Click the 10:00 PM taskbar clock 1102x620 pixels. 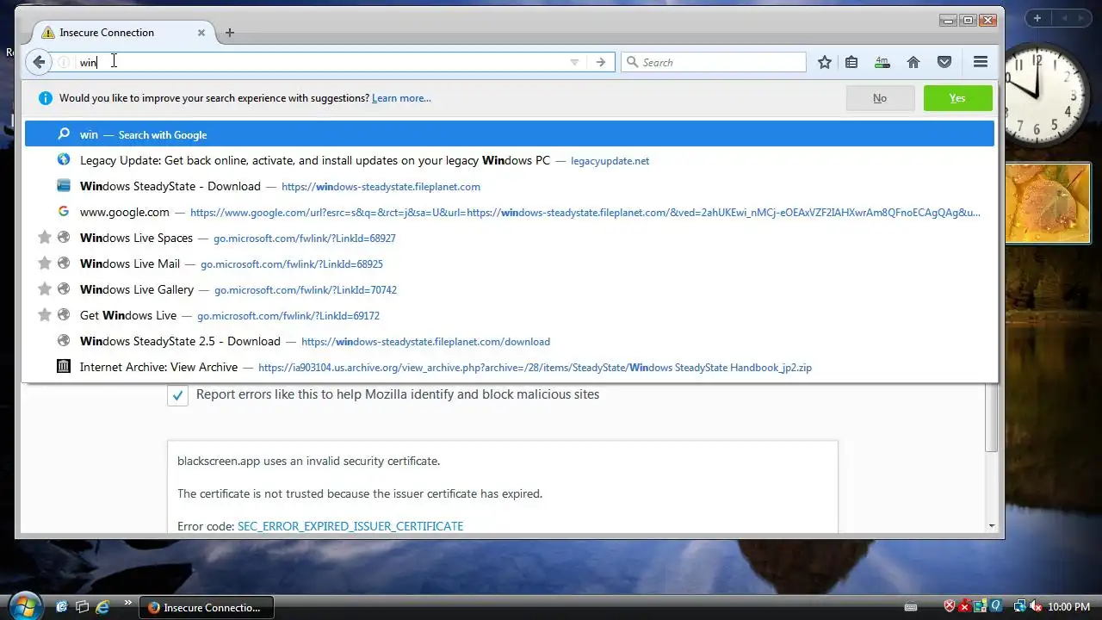1068,607
